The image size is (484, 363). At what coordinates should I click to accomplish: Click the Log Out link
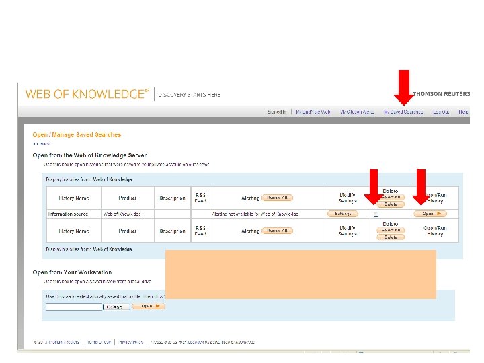click(x=441, y=112)
